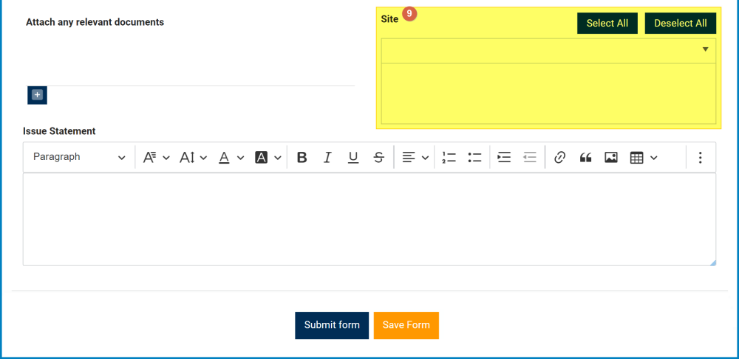Open the Paragraph heading dropdown

79,157
